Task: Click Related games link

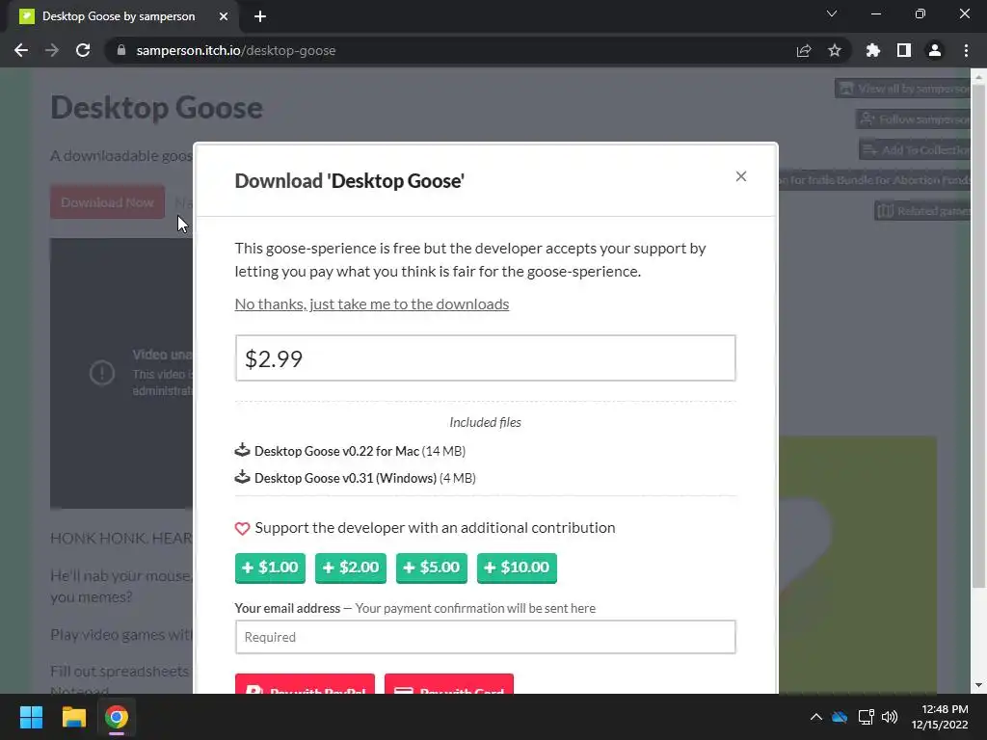Action: coord(923,211)
